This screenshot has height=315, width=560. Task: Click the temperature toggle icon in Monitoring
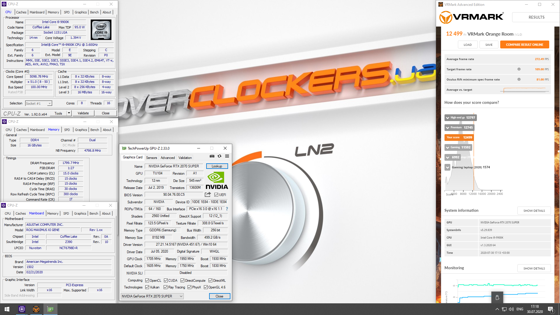[x=497, y=297]
